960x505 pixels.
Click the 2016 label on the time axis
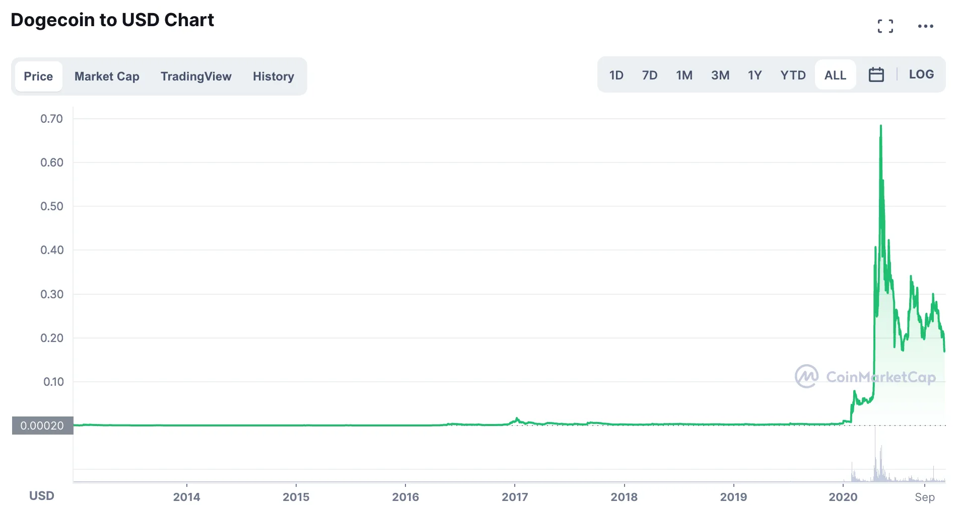(x=405, y=497)
